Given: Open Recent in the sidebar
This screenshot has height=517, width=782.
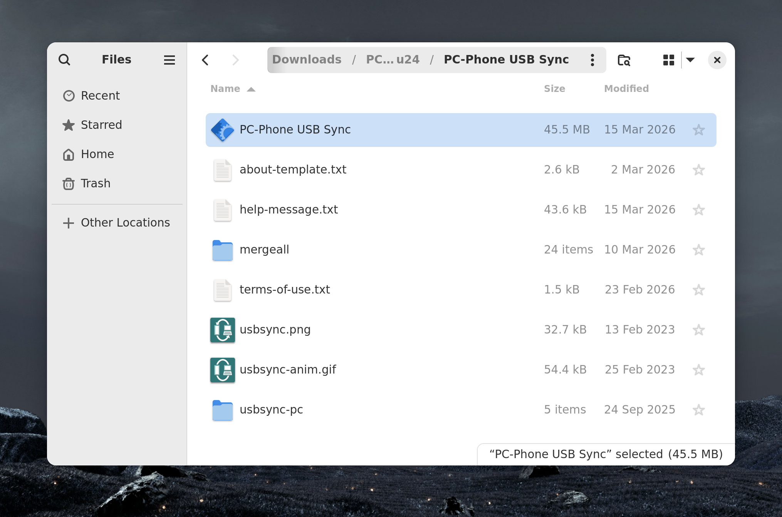Looking at the screenshot, I should [x=100, y=95].
